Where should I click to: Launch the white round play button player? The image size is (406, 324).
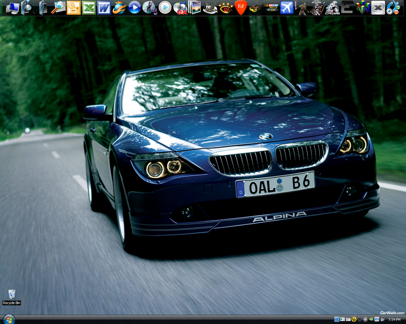point(165,8)
